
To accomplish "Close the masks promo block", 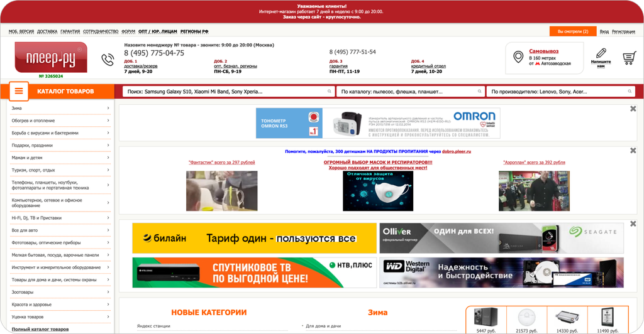I will pos(633,151).
